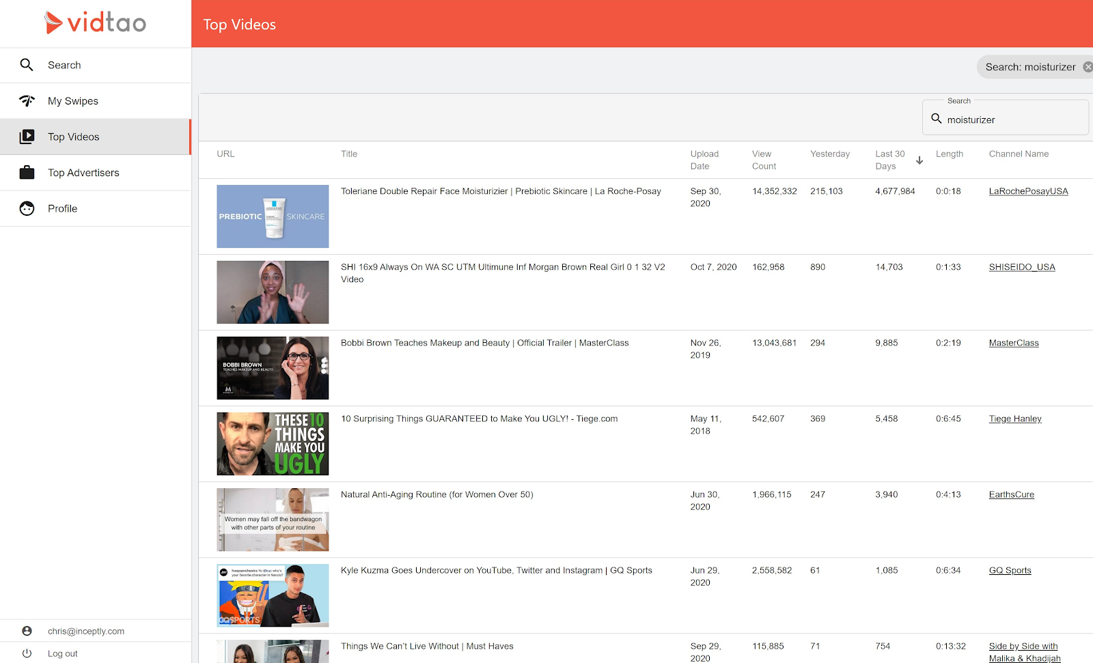The image size is (1093, 663).
Task: Click Log out
Action: [62, 653]
